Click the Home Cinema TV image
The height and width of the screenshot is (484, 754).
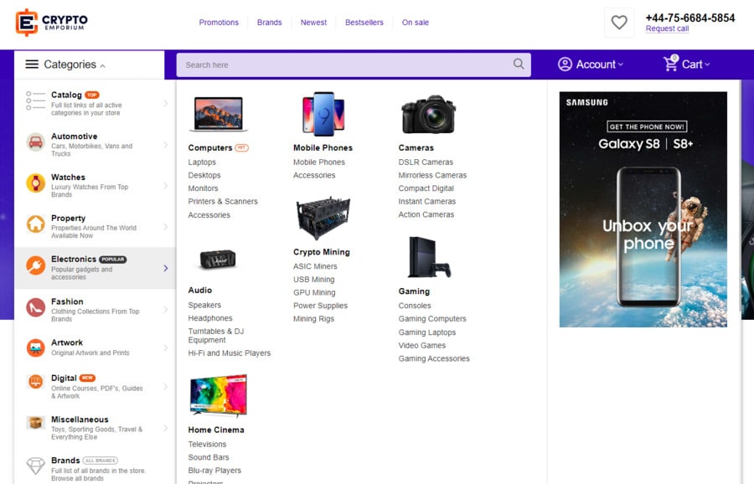[x=219, y=395]
